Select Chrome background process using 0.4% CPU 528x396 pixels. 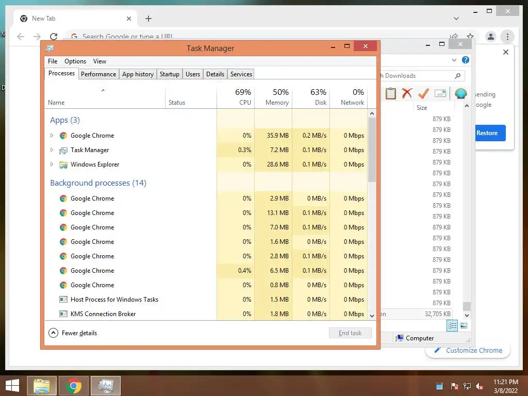(x=206, y=270)
